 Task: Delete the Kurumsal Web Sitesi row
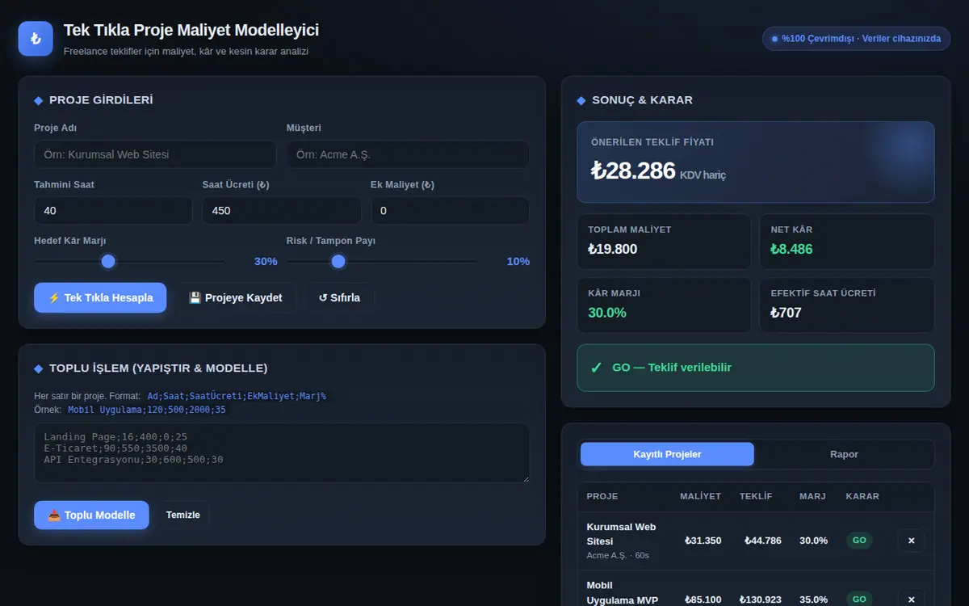point(911,541)
